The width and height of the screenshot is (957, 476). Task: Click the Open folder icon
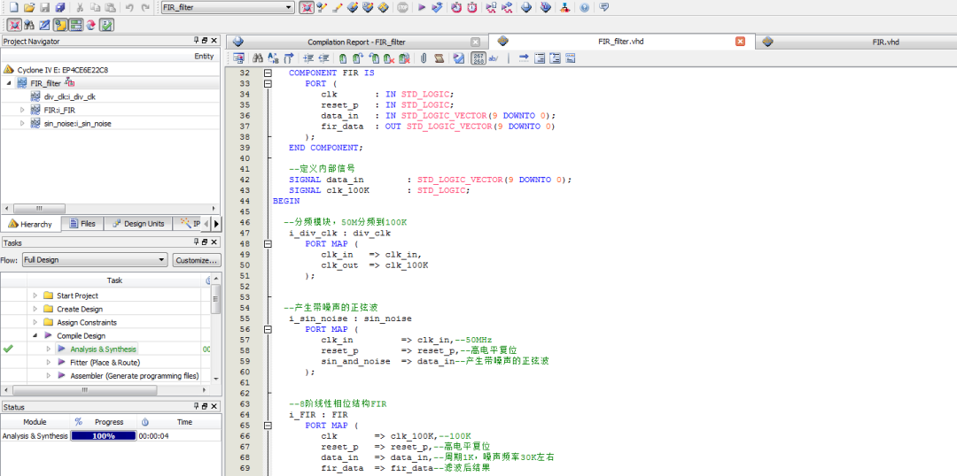(29, 8)
